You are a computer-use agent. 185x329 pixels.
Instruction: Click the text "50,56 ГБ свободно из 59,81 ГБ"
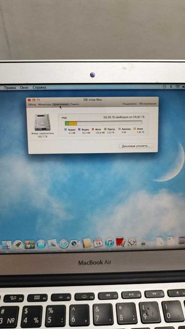[124, 117]
